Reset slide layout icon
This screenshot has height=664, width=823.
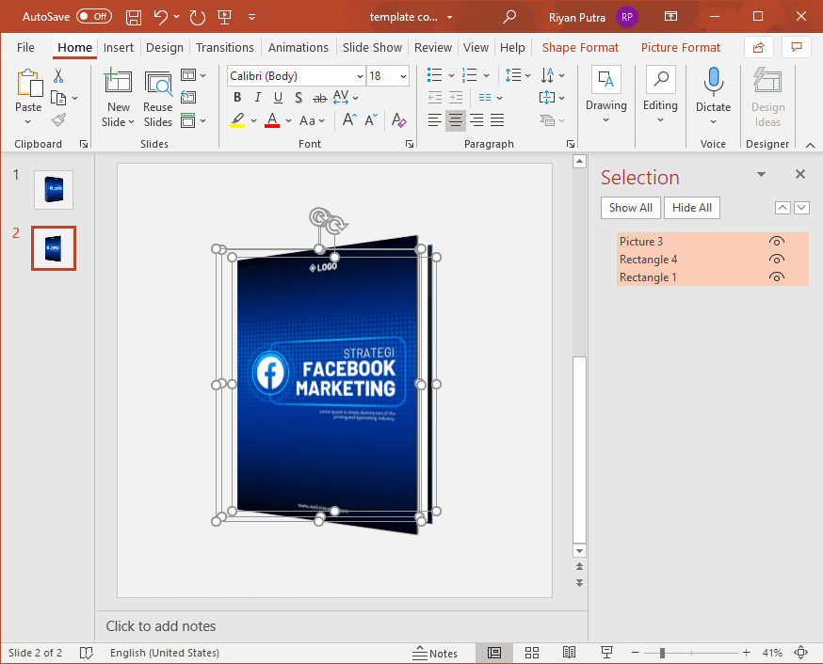point(188,98)
